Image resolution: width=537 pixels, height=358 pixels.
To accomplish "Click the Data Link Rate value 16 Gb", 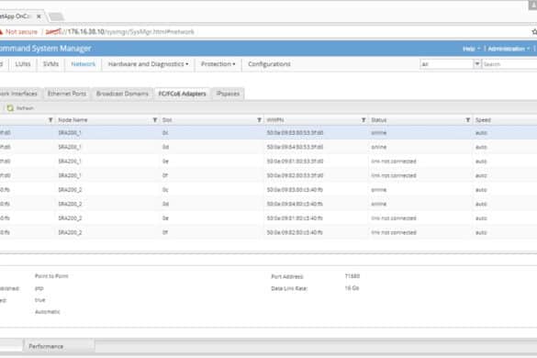I will click(352, 288).
